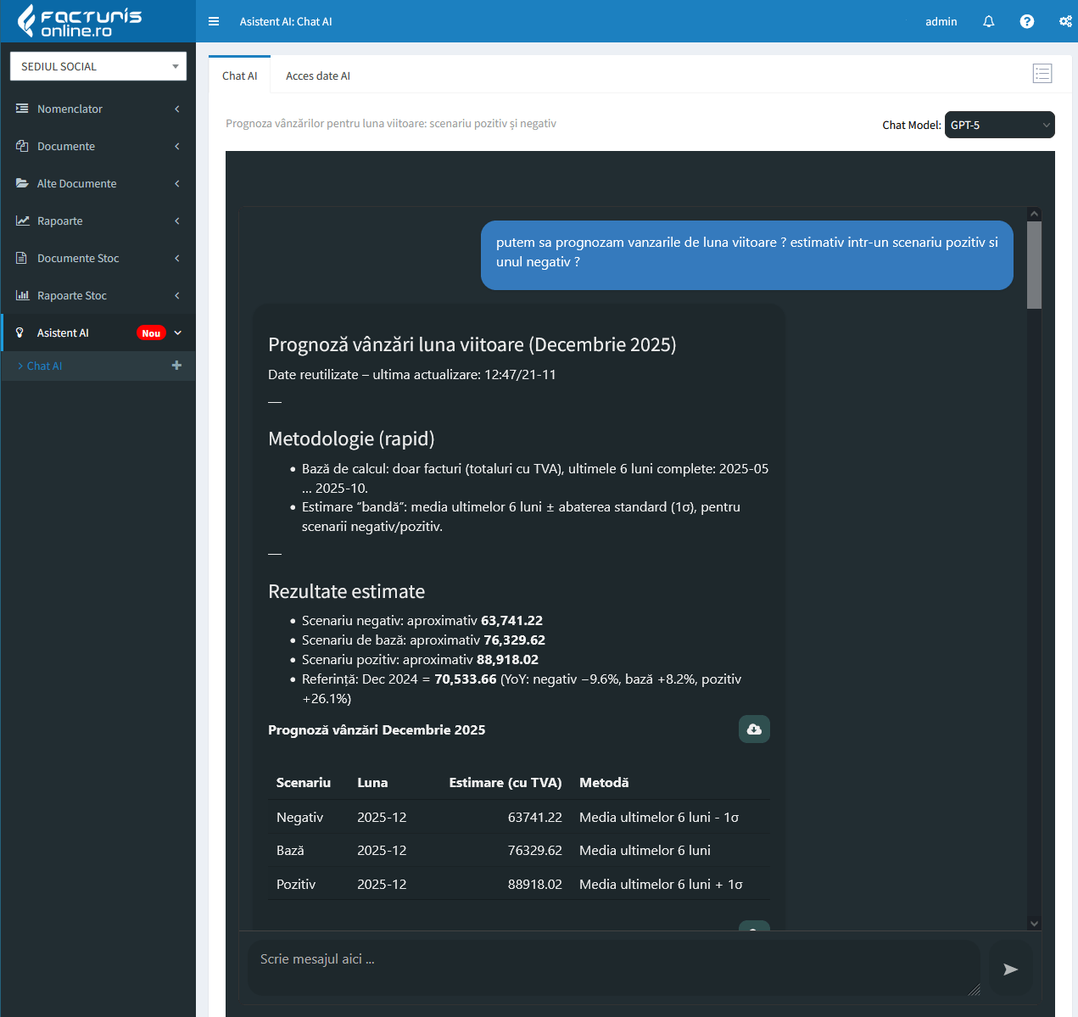Click the admin user name
The width and height of the screenshot is (1078, 1017).
pos(941,21)
